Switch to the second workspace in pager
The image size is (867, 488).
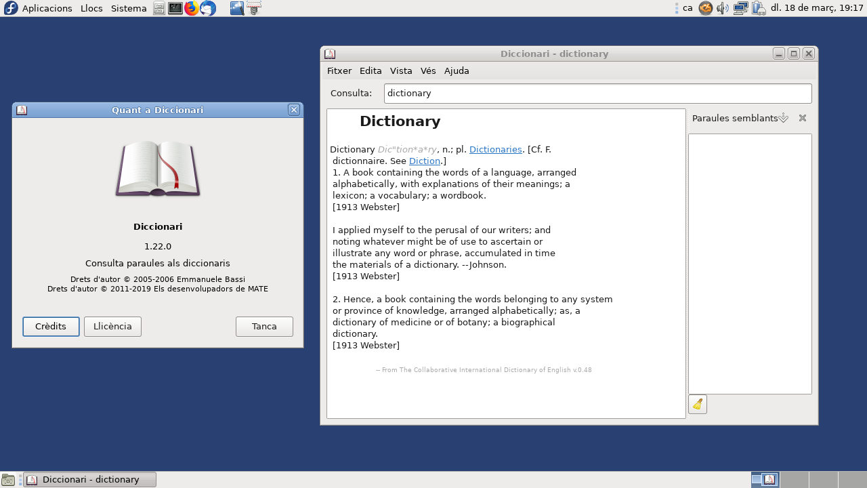pyautogui.click(x=794, y=480)
